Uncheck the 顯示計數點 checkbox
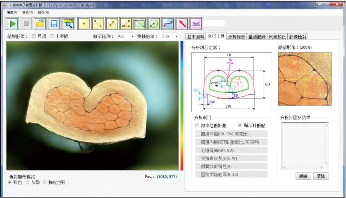Screen dimensions: 346x198 click(x=240, y=126)
